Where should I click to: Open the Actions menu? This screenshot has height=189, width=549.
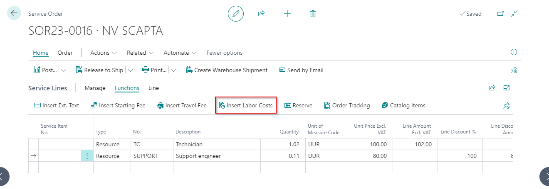coord(104,53)
